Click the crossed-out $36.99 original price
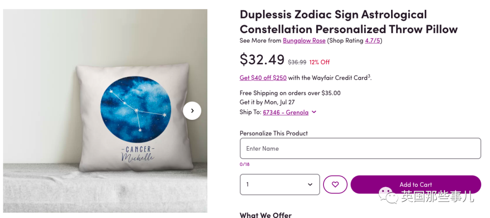The image size is (490, 218). 297,62
